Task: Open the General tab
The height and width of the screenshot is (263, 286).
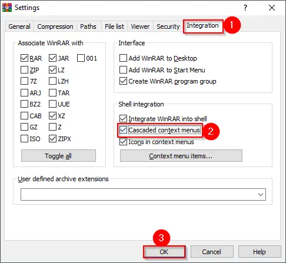Action: click(19, 26)
